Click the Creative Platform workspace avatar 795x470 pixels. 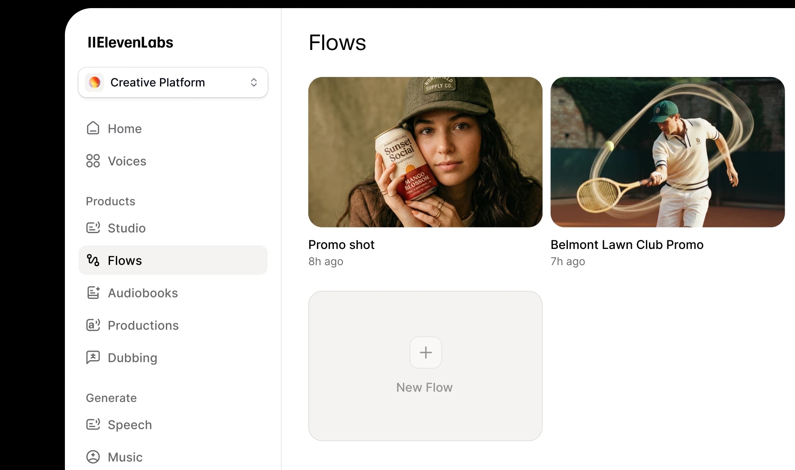click(94, 82)
